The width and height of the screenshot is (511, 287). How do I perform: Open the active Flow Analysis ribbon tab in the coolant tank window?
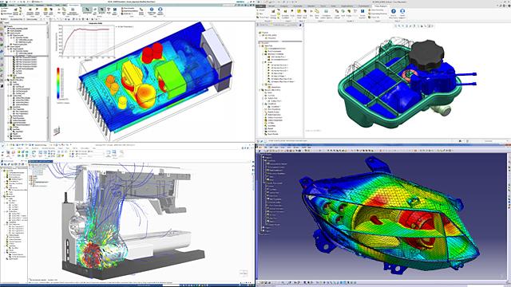click(381, 6)
